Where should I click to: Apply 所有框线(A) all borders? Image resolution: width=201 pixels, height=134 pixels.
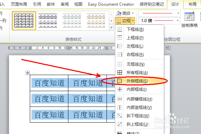(x=139, y=73)
